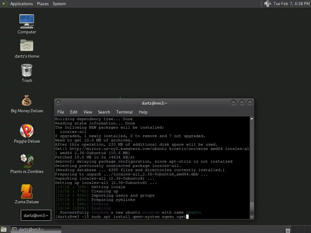
Task: Click the volume speaker icon in top panel
Action: 267,4
